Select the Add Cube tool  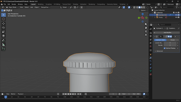(3, 49)
